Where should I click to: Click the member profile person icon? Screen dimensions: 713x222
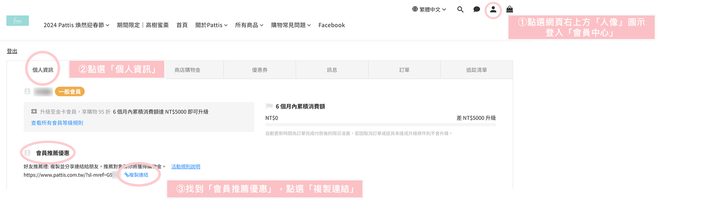coord(493,10)
